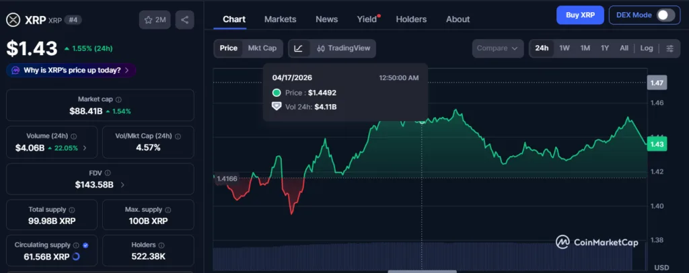Image resolution: width=689 pixels, height=273 pixels.
Task: Open the Compare dropdown
Action: (x=498, y=48)
